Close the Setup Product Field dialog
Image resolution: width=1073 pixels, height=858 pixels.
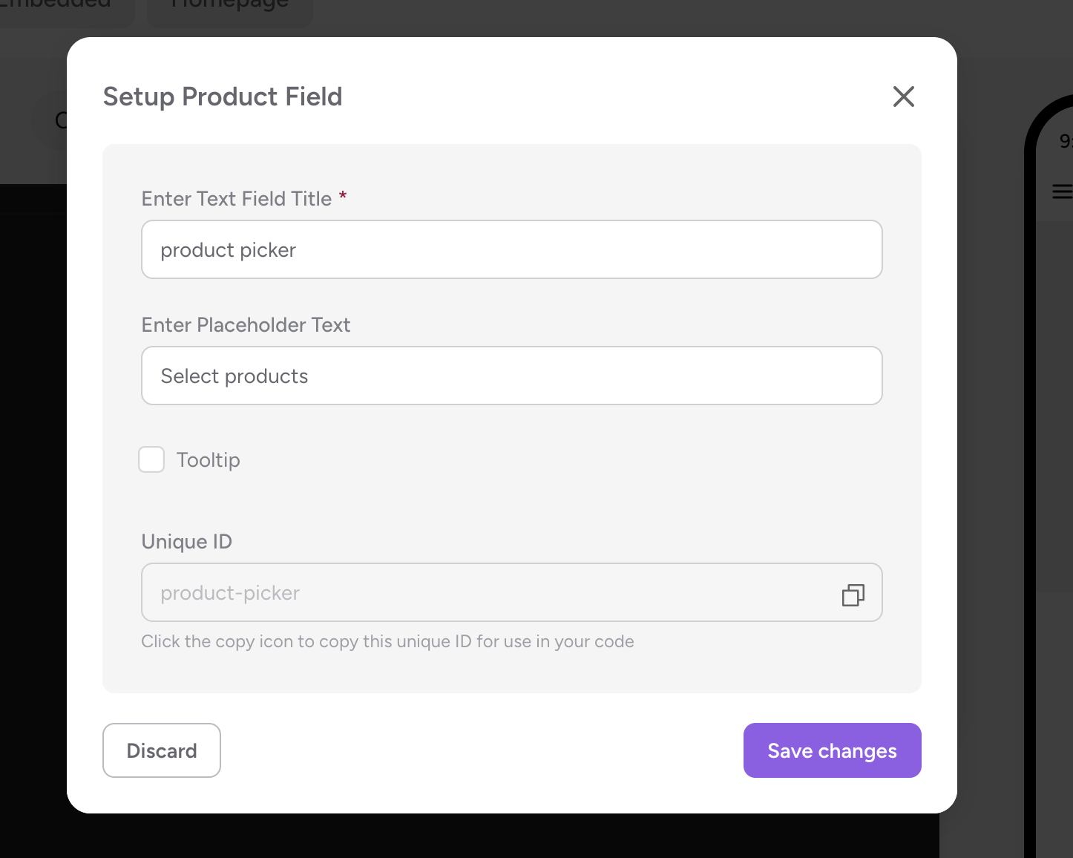[903, 96]
